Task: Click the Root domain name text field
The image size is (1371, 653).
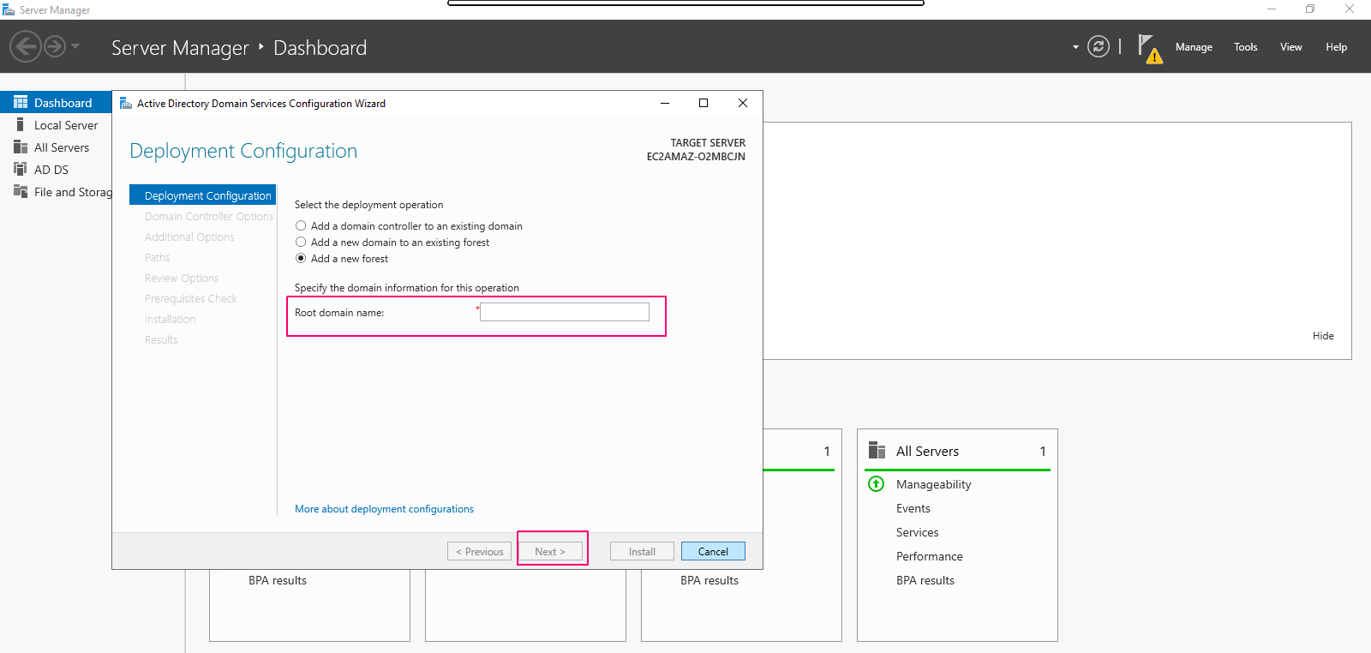Action: point(565,312)
